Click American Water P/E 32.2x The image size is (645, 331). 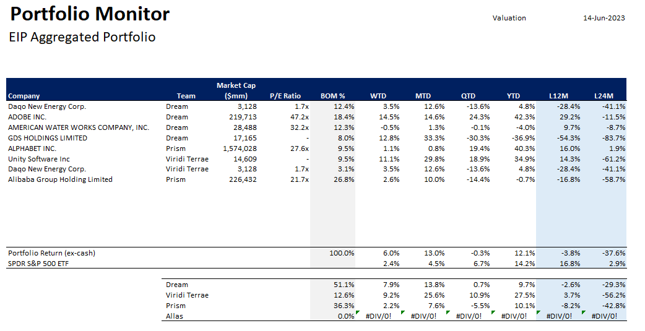pos(300,127)
